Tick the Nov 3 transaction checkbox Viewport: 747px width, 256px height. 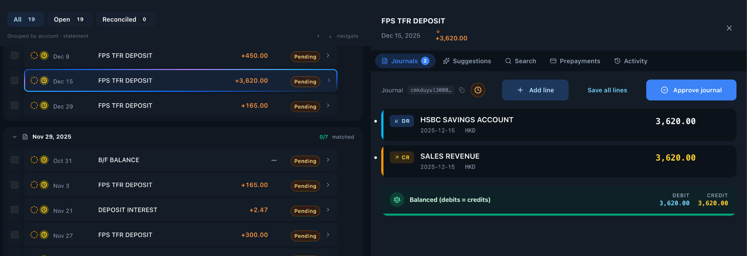pos(14,185)
